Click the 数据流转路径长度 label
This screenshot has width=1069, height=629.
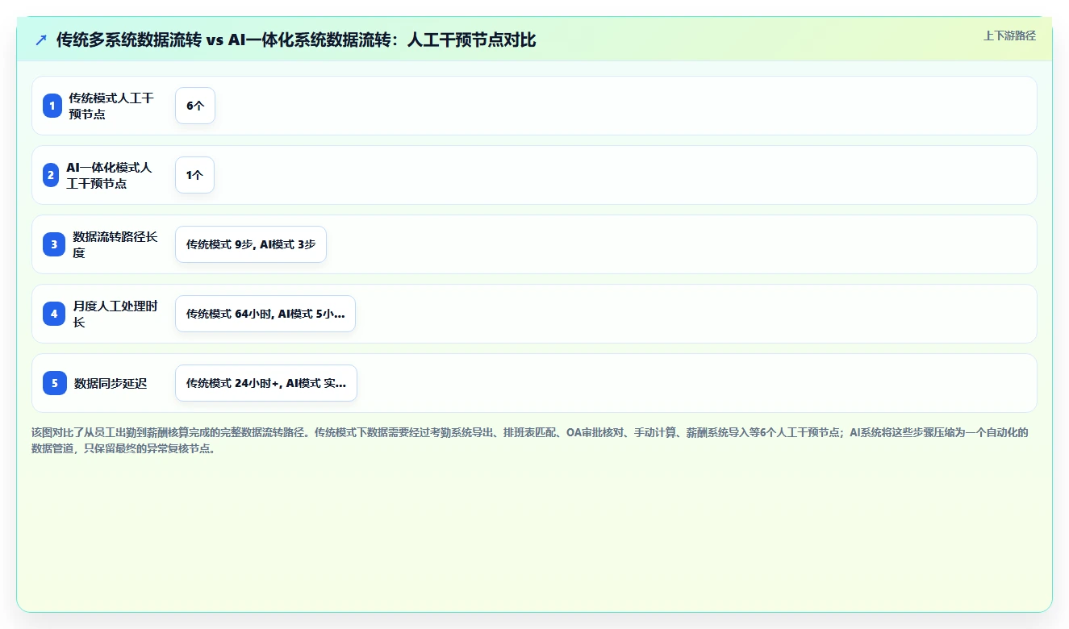point(115,244)
